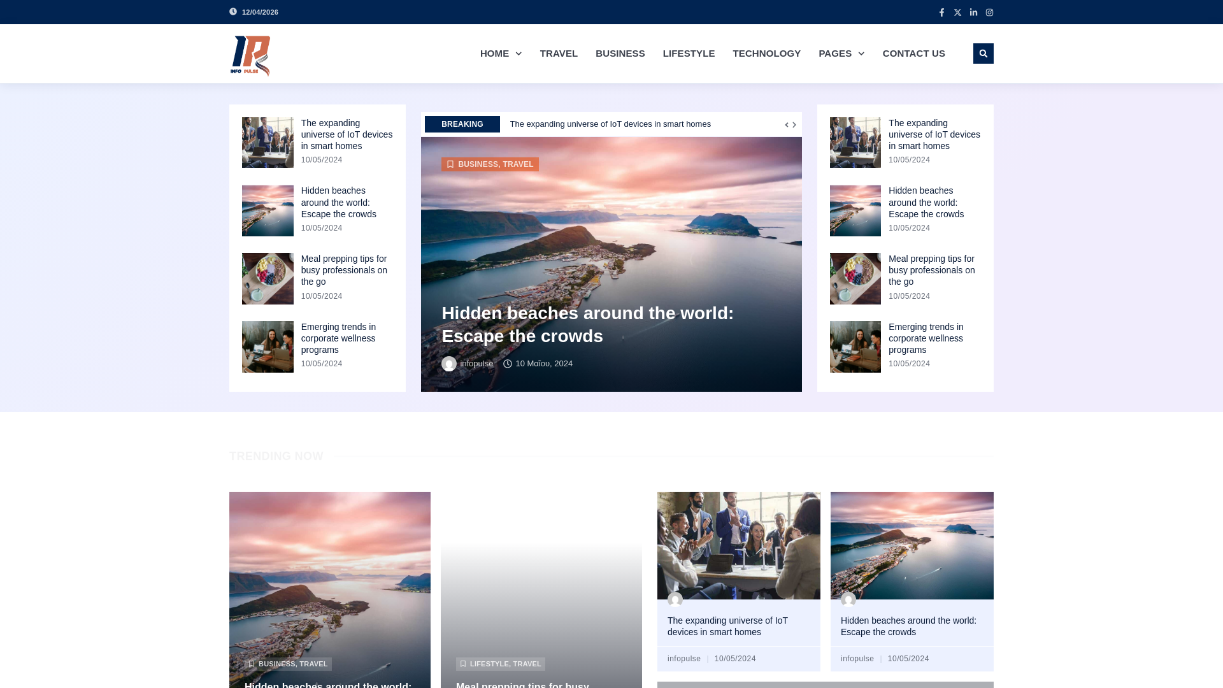This screenshot has width=1223, height=688.
Task: Click trending small Hidden beaches card image
Action: coord(912,545)
